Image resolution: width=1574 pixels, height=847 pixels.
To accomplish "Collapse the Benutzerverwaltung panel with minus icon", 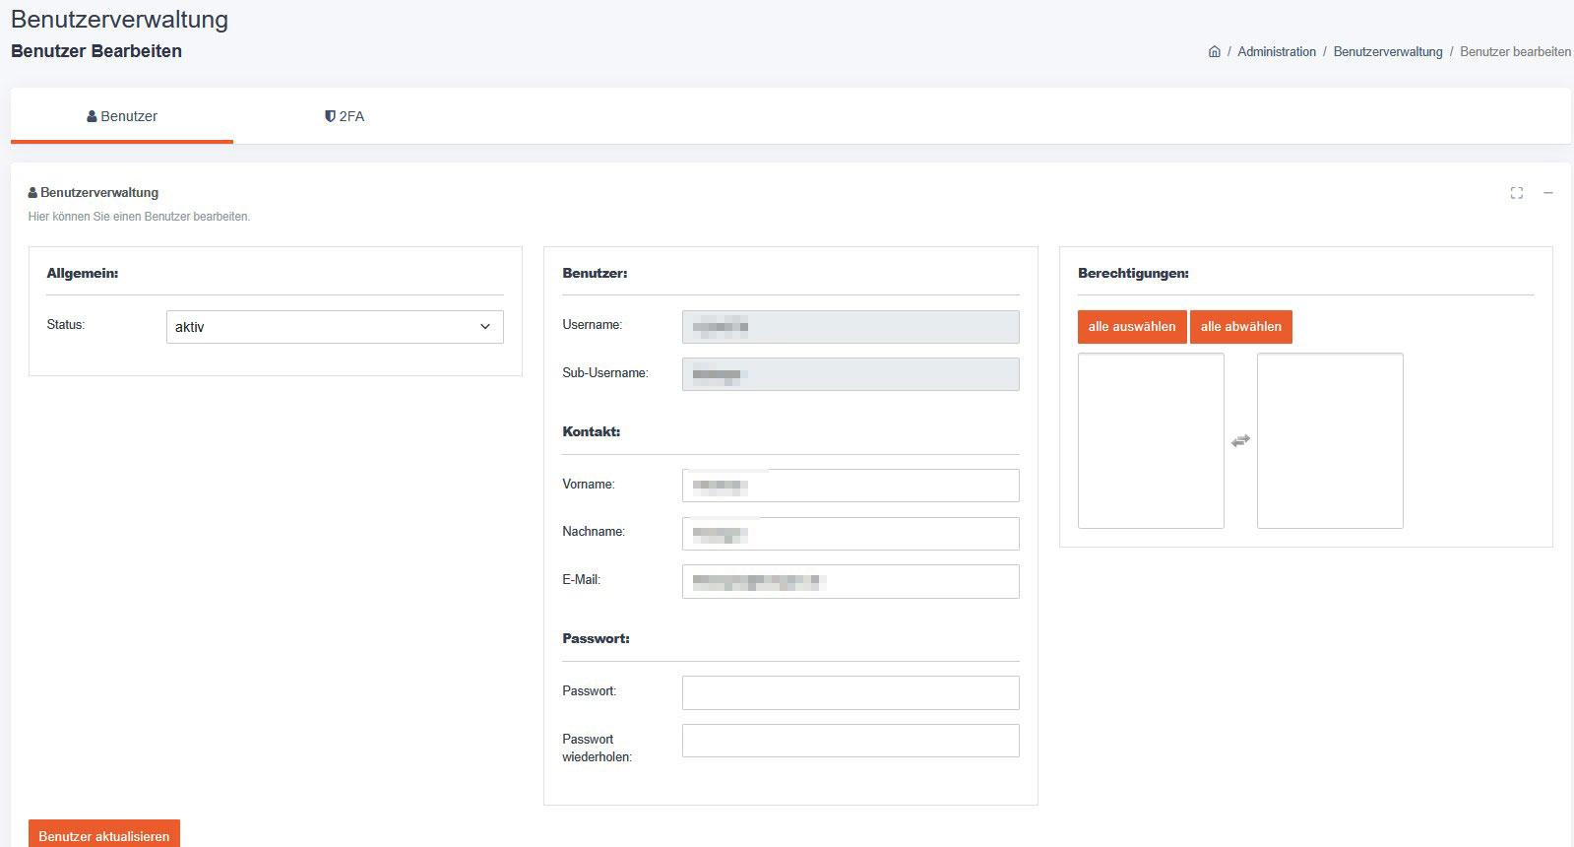I will (1547, 193).
